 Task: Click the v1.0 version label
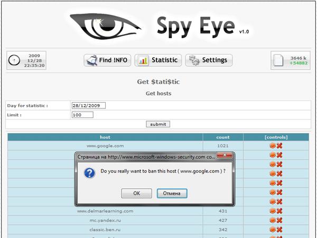pyautogui.click(x=244, y=32)
